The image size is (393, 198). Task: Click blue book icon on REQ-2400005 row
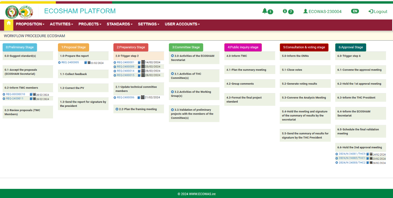click(86, 62)
